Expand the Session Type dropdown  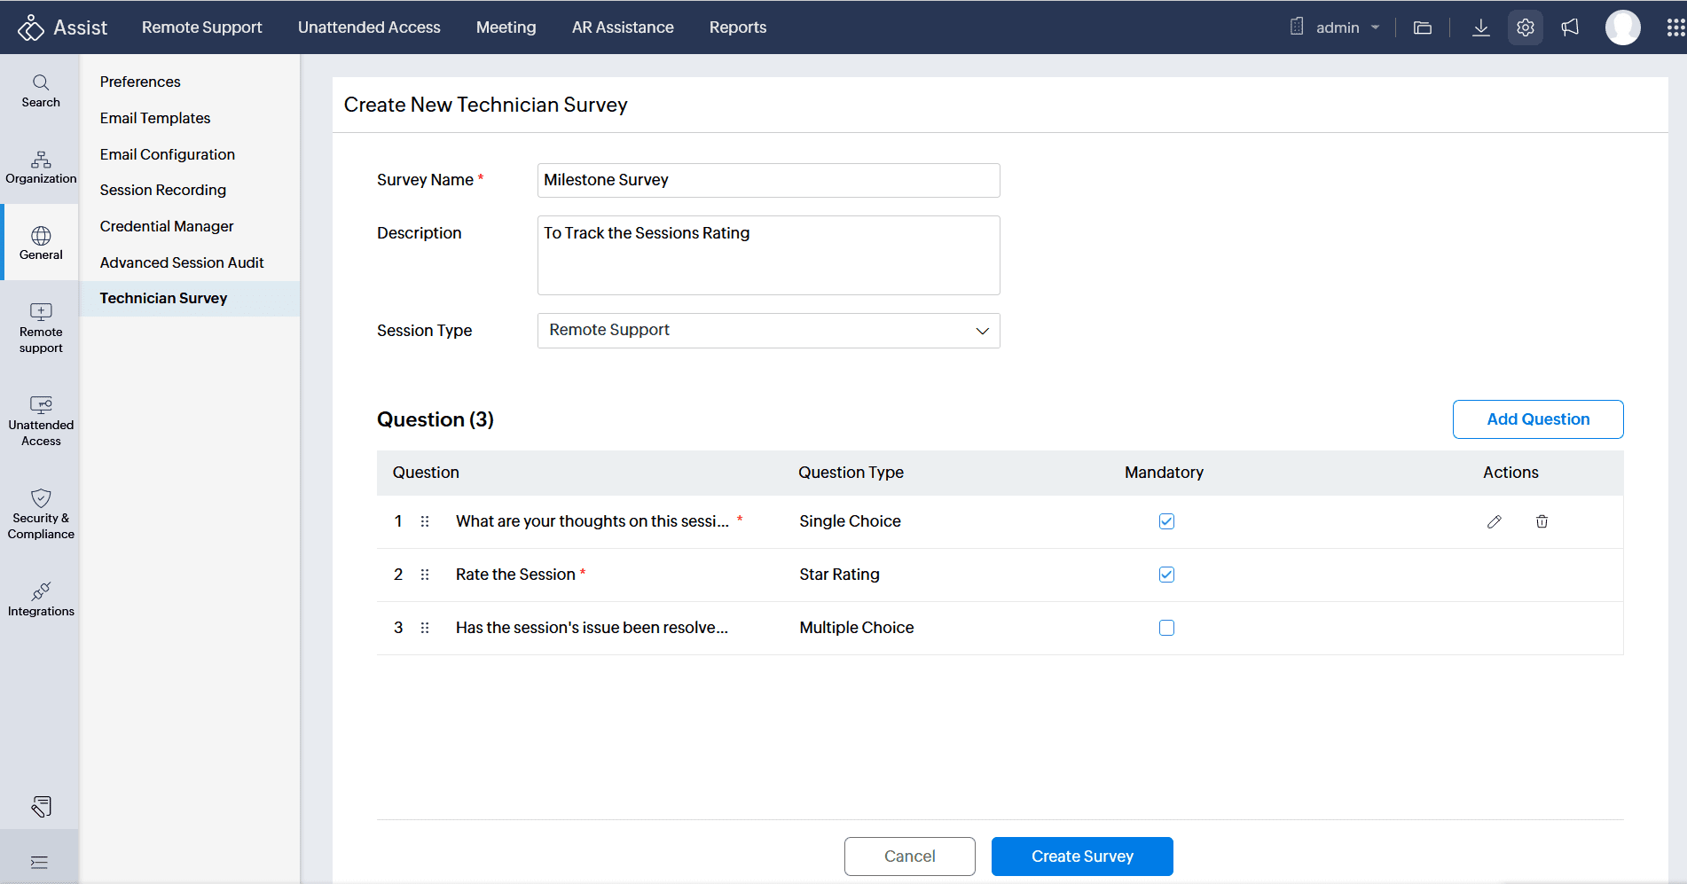click(768, 331)
